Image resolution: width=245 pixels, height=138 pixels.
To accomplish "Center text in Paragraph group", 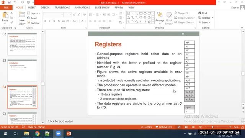I will pyautogui.click(x=95, y=21).
